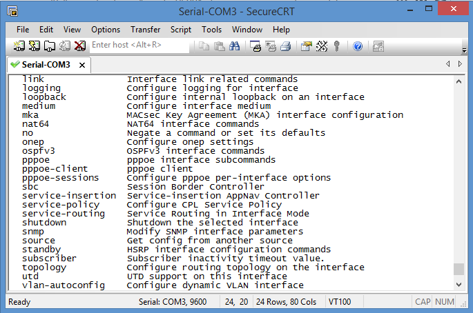Click the Find binoculars icon
Screen dimensions: 473x313
pos(234,46)
